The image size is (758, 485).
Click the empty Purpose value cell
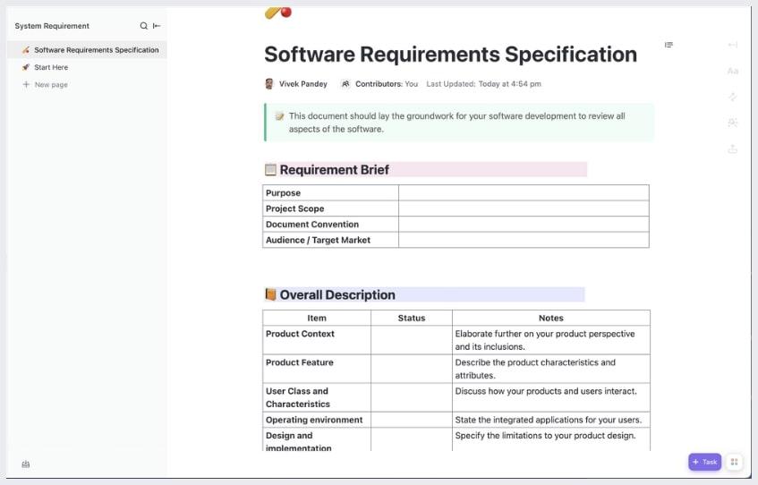(523, 192)
